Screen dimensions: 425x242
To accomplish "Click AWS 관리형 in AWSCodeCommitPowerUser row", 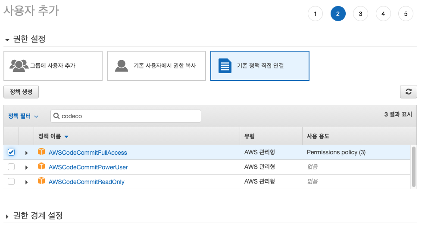I will pos(259,167).
